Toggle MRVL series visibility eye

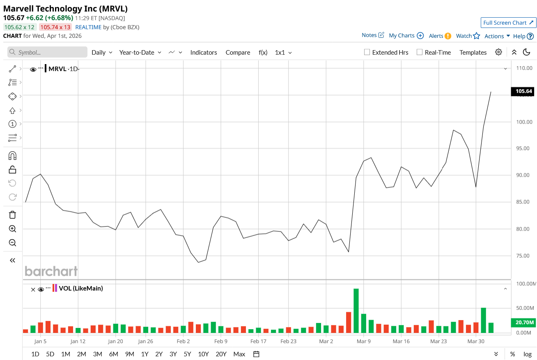(33, 69)
